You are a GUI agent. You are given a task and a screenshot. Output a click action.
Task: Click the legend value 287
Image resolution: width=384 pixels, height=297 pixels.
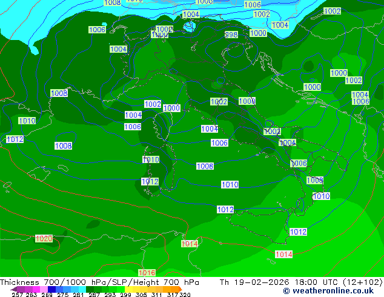tap(94, 295)
